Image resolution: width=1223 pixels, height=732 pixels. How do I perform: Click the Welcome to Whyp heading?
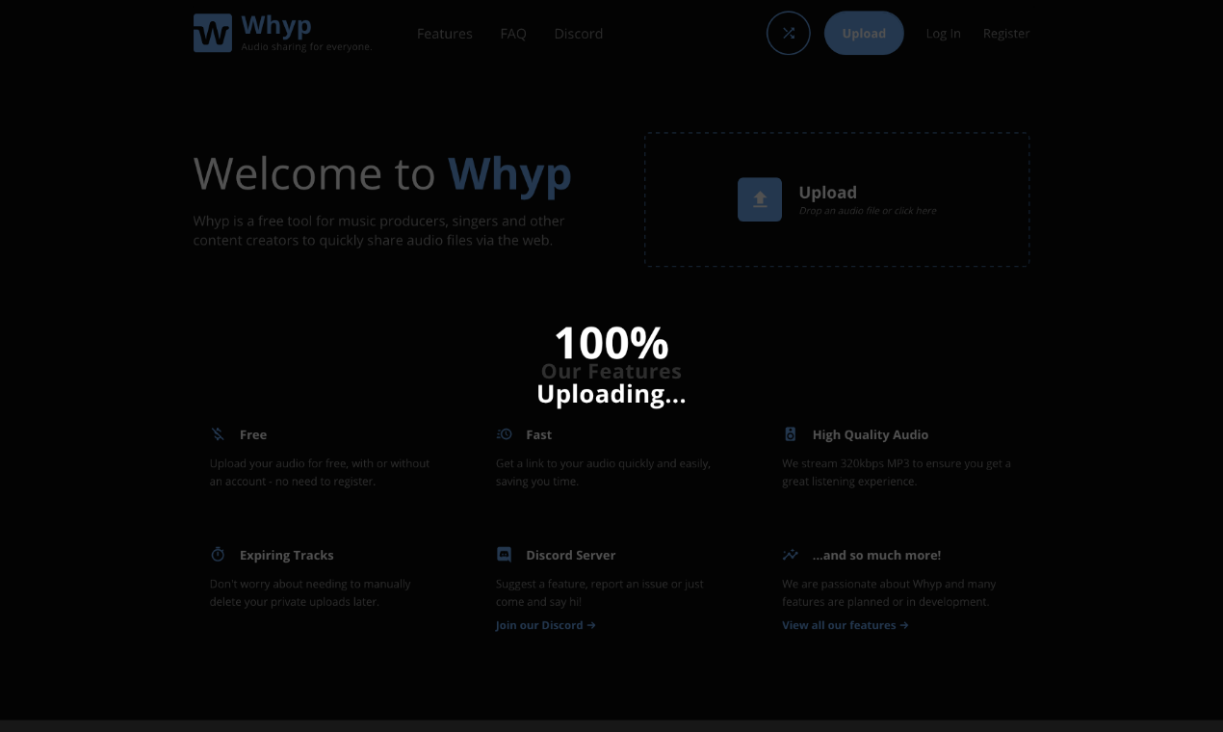point(382,173)
